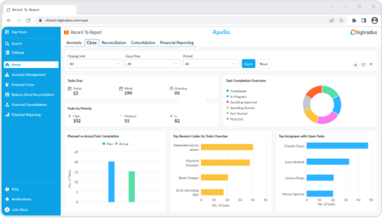Collapse the sidebar using Collapse icon
Screen dimensions: 382x218
pyautogui.click(x=7, y=52)
